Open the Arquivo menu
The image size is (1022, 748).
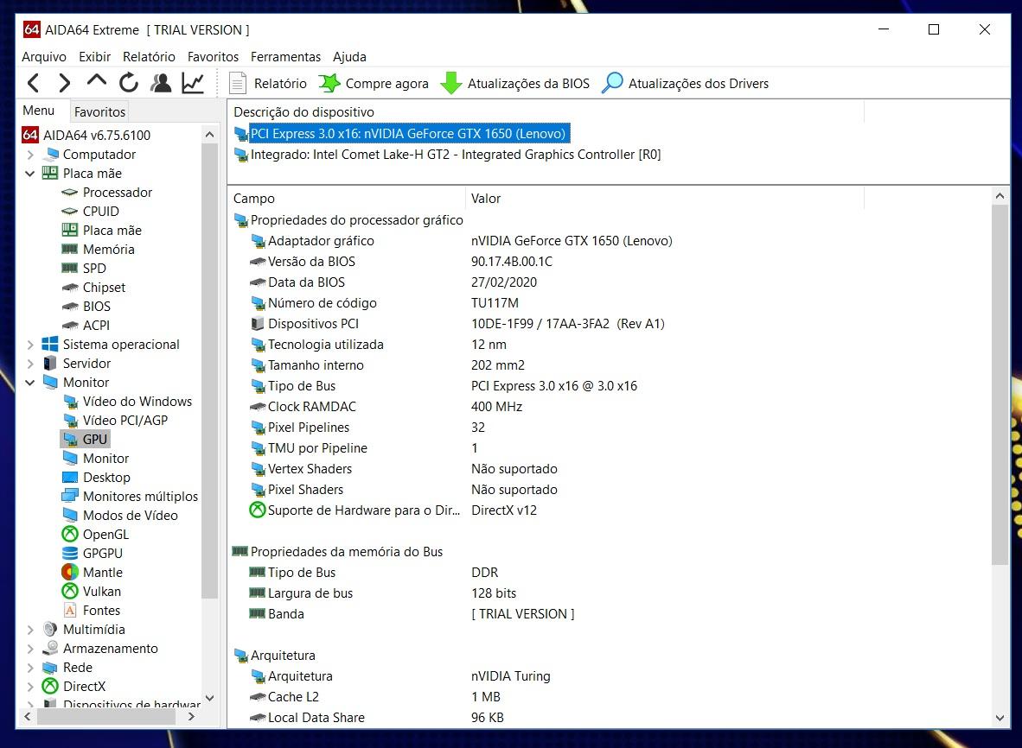(x=44, y=57)
